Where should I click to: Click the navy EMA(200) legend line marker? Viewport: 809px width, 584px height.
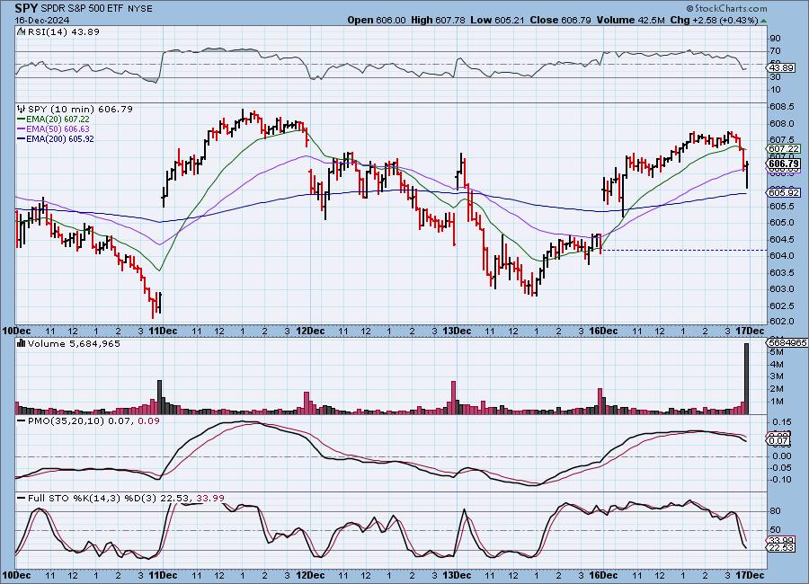coord(22,138)
